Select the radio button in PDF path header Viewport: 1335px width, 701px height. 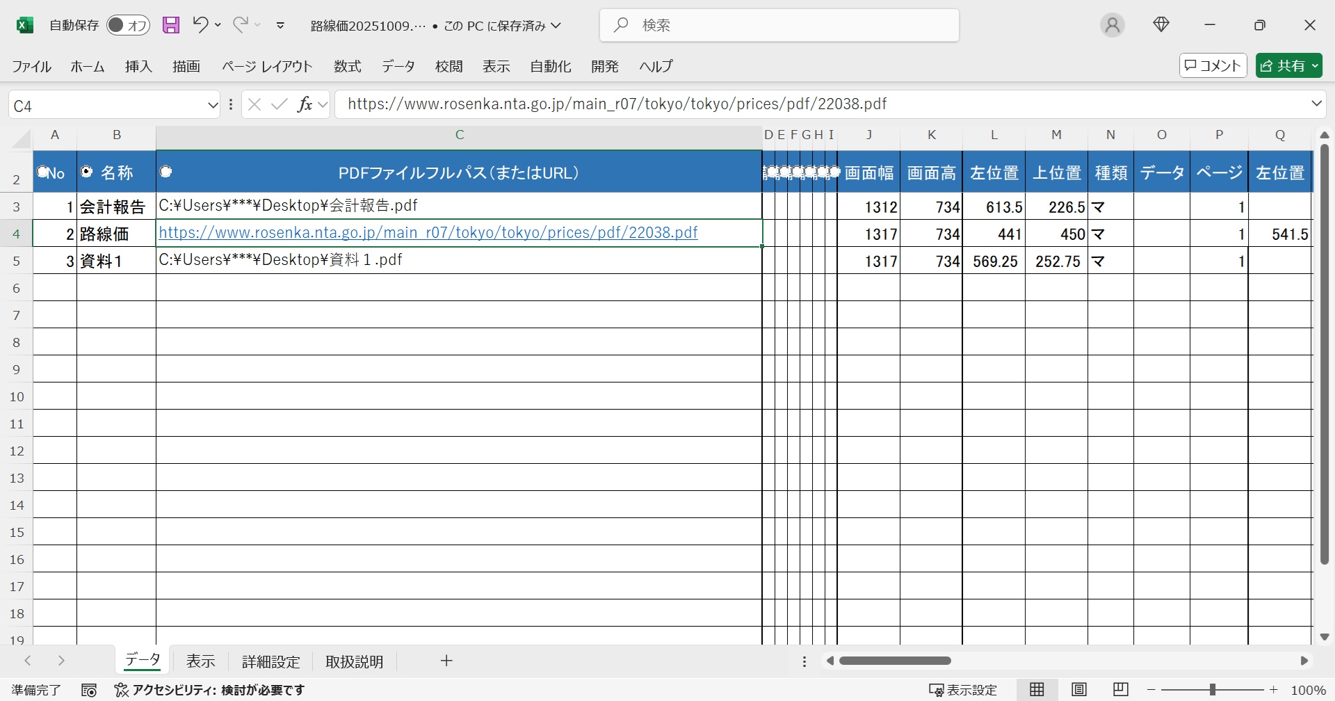(166, 172)
